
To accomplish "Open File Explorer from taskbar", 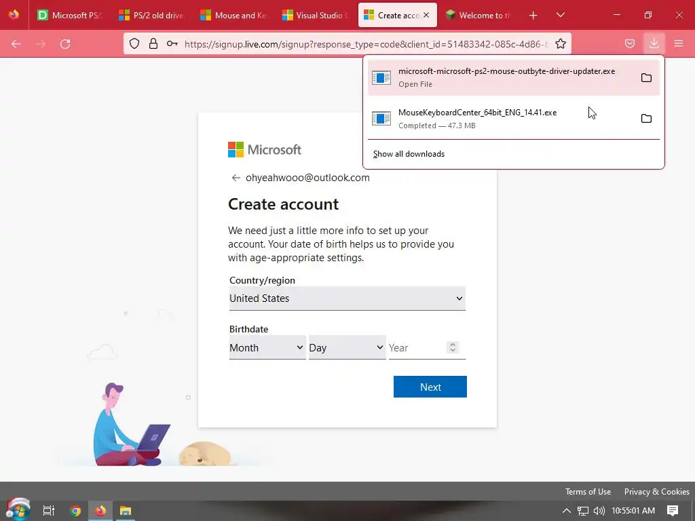I will click(126, 510).
